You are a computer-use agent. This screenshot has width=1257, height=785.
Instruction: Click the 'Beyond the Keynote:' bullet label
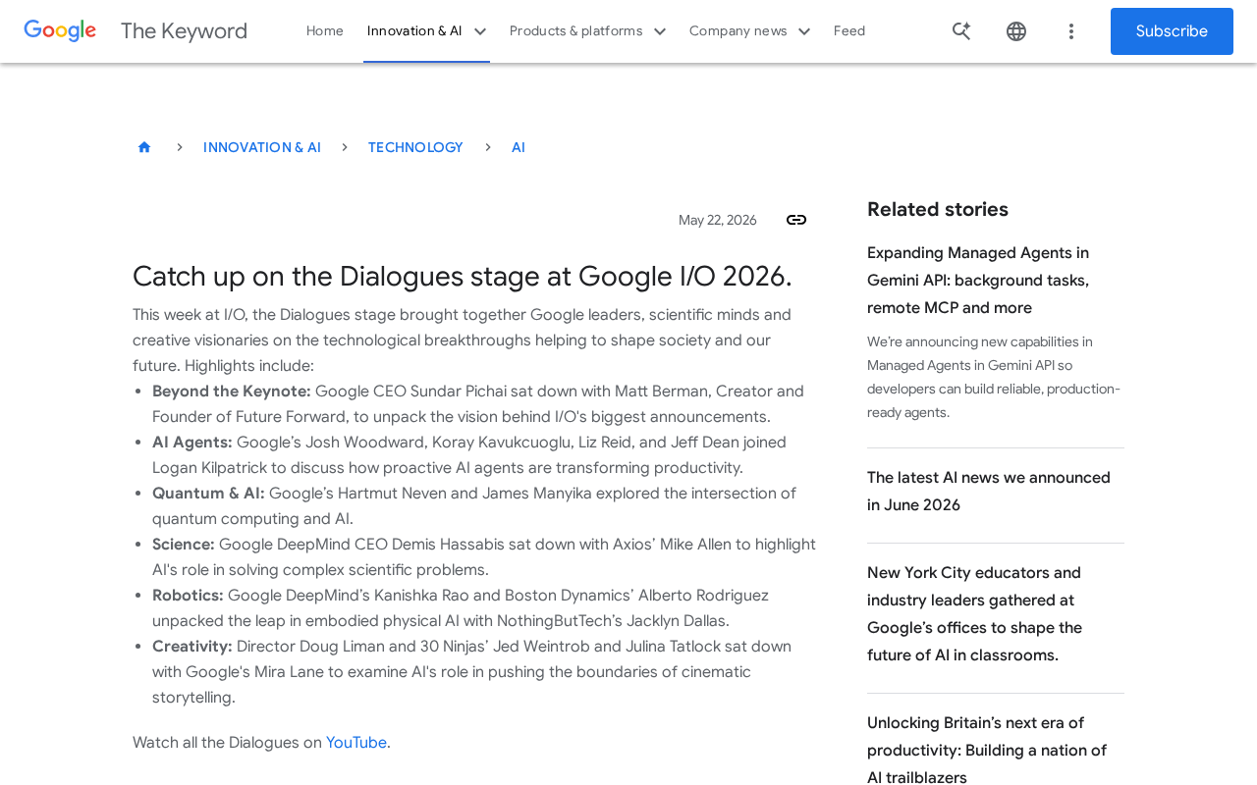pos(232,392)
